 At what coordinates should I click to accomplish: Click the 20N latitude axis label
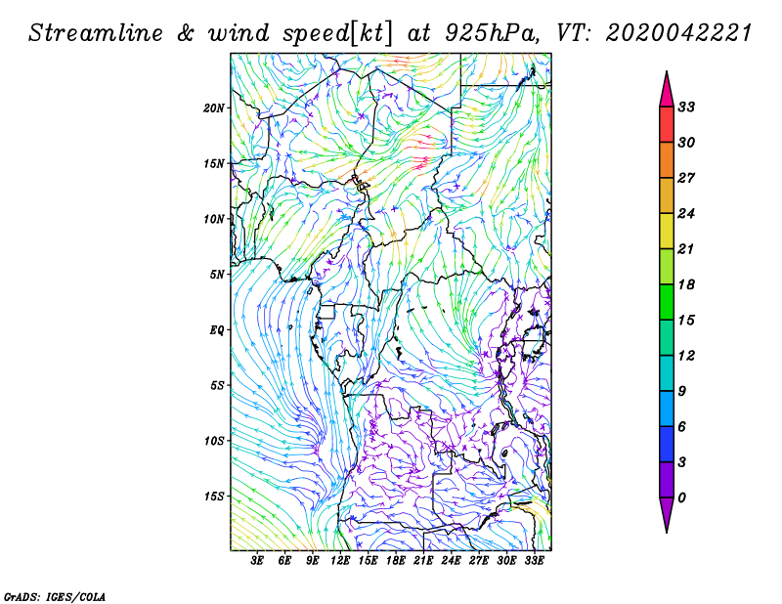click(214, 108)
